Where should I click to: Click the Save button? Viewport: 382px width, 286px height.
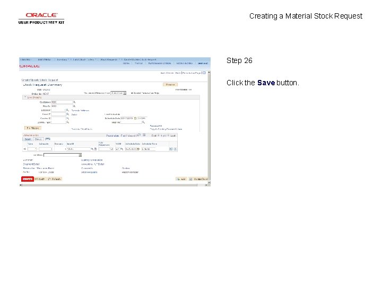[27, 179]
